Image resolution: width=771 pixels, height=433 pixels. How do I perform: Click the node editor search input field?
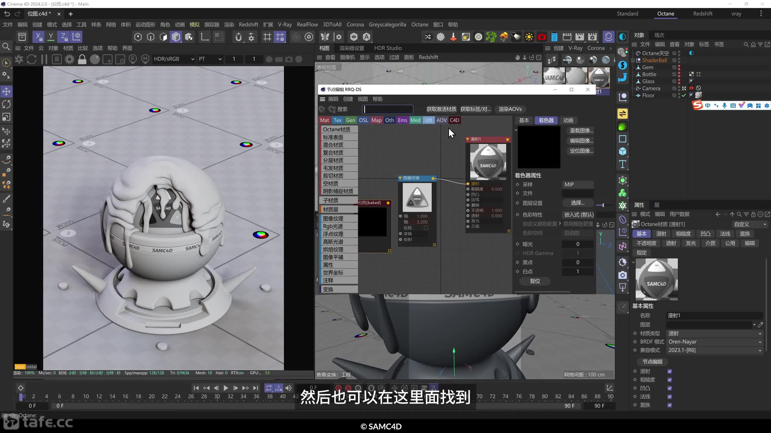click(x=388, y=109)
